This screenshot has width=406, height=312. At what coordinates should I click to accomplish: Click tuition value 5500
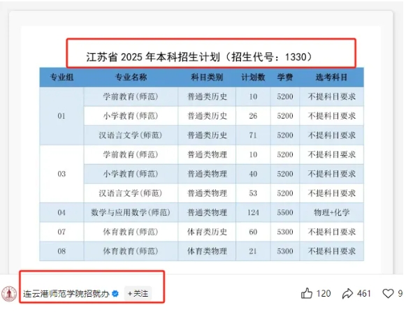[x=285, y=212]
